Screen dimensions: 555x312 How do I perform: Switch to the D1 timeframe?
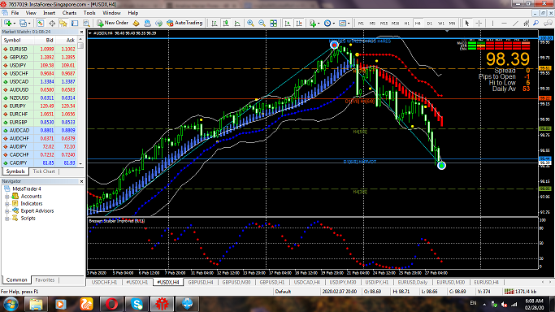pos(429,23)
